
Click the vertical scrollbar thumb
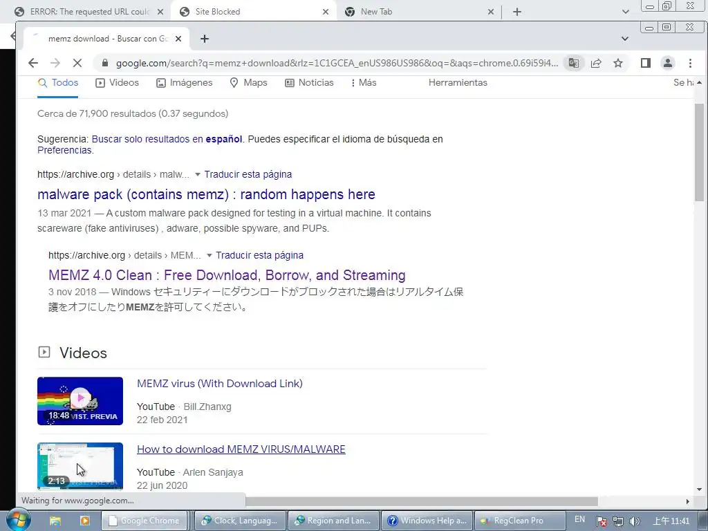pyautogui.click(x=699, y=152)
